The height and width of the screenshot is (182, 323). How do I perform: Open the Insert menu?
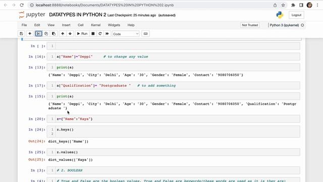66,25
